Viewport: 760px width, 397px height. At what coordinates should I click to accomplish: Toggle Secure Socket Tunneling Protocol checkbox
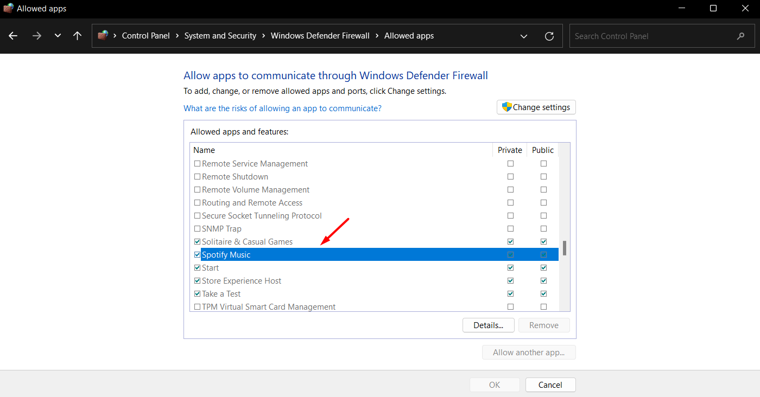point(198,216)
